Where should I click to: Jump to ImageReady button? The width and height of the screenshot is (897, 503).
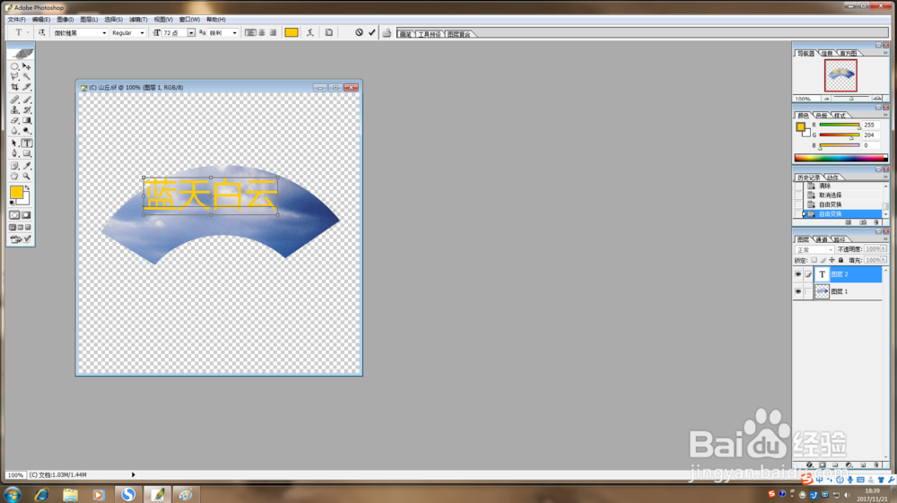[21, 238]
